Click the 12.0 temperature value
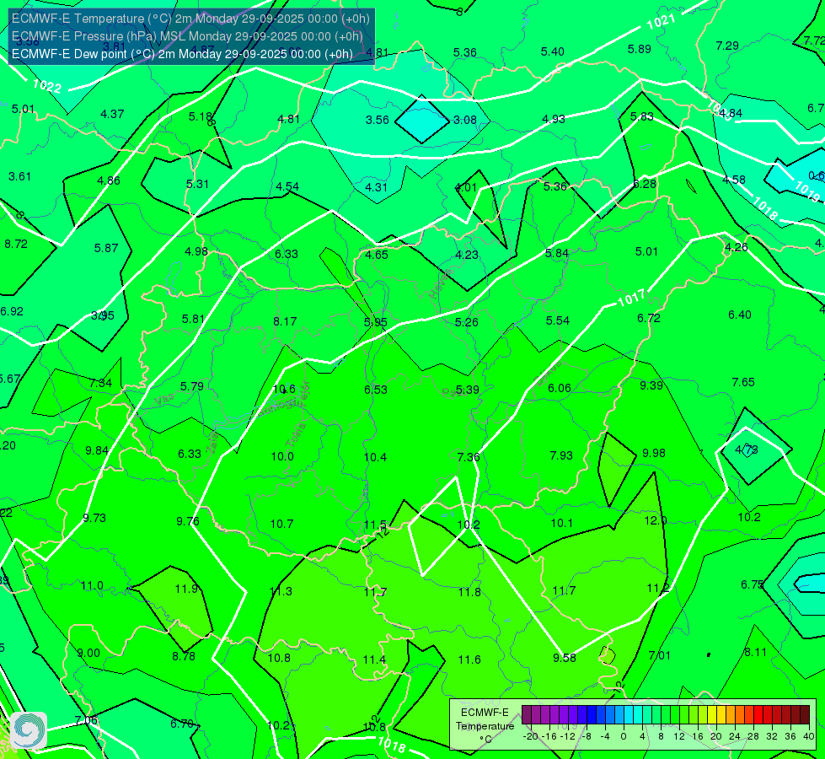825x759 pixels. click(656, 520)
